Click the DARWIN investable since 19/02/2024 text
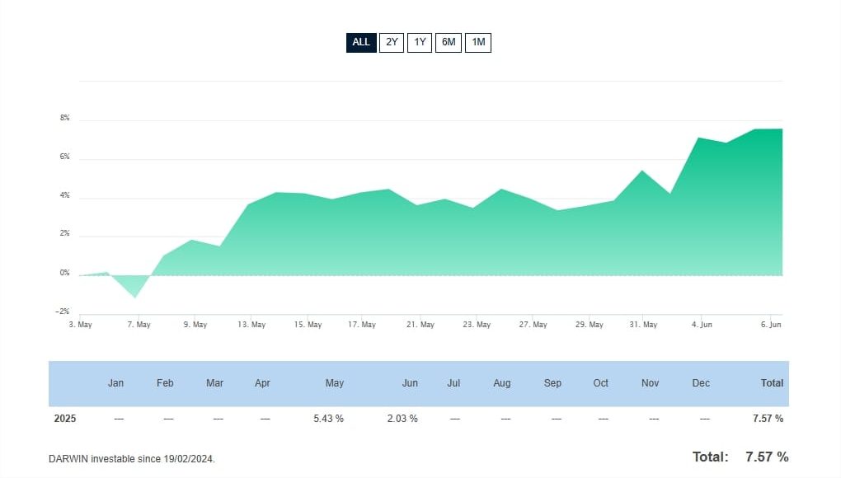 click(x=132, y=459)
